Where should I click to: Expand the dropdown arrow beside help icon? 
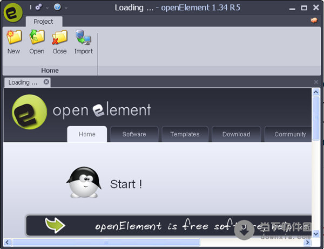[x=66, y=8]
